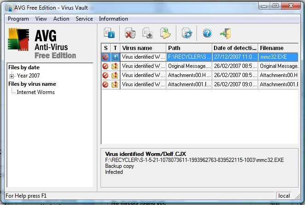This screenshot has height=205, width=305.
Task: Sort by Date of detection header
Action: 235,48
